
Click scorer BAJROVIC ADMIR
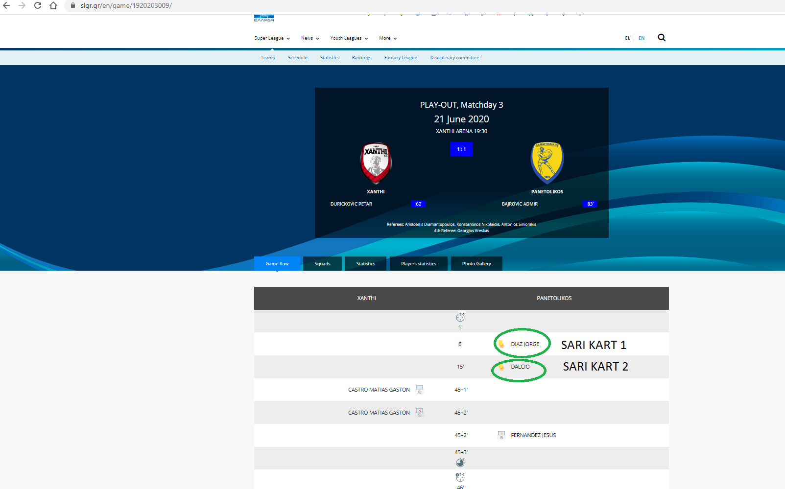[x=520, y=204]
